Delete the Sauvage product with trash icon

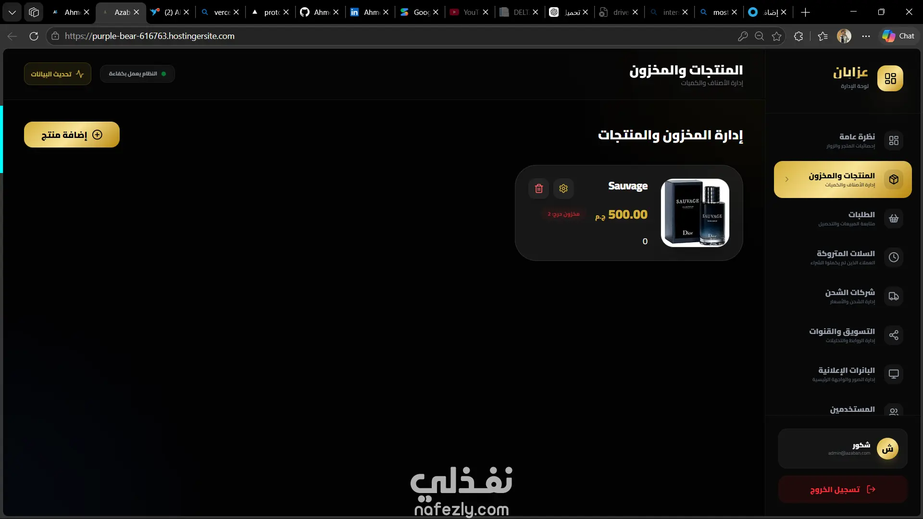pyautogui.click(x=539, y=188)
